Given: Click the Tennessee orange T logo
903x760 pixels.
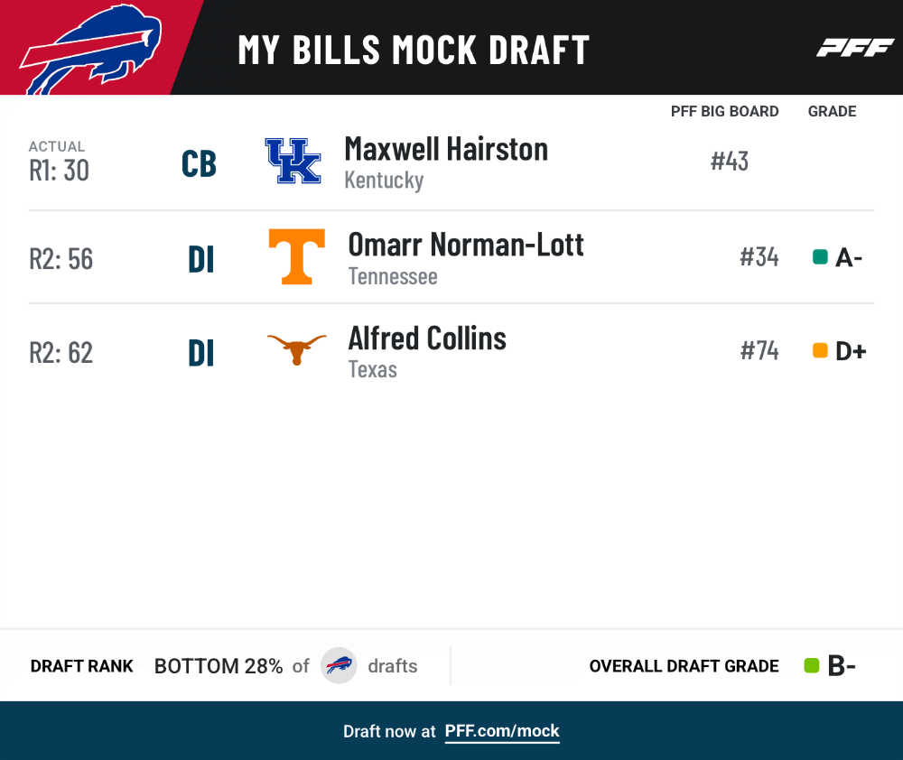Looking at the screenshot, I should click(x=296, y=256).
